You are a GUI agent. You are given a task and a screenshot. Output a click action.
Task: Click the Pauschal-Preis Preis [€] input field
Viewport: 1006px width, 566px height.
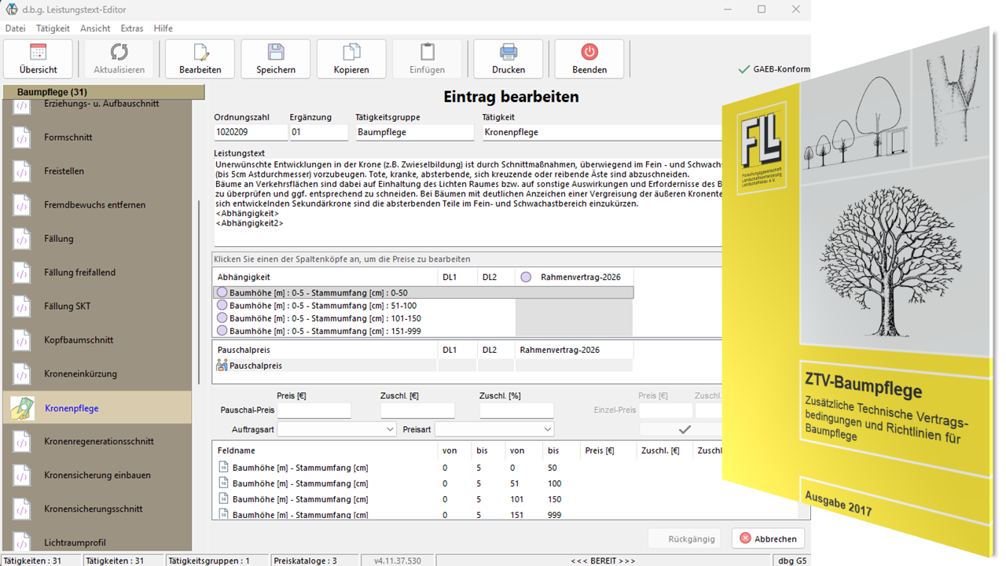click(x=314, y=410)
